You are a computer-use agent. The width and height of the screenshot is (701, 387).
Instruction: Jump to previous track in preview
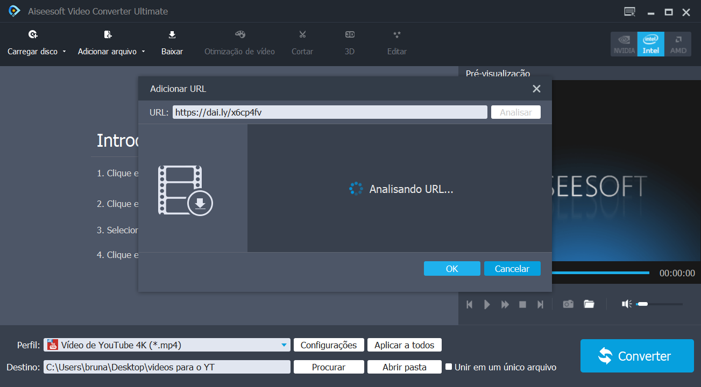(x=469, y=304)
